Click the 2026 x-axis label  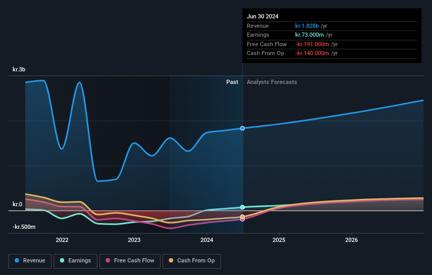[351, 240]
